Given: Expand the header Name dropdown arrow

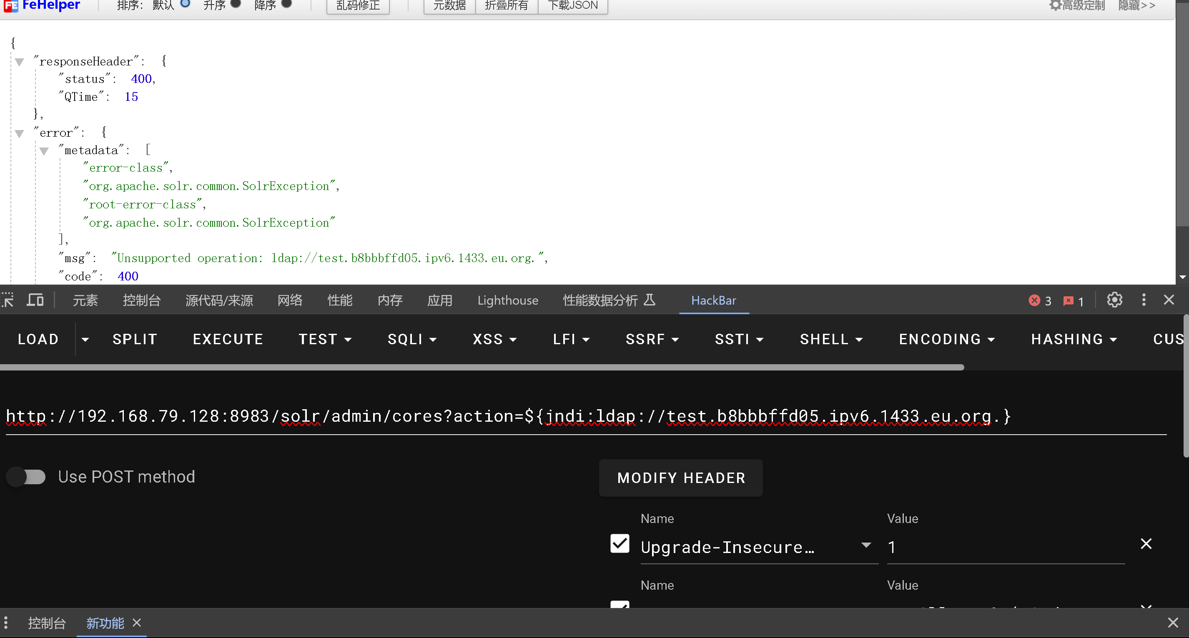Looking at the screenshot, I should 866,545.
